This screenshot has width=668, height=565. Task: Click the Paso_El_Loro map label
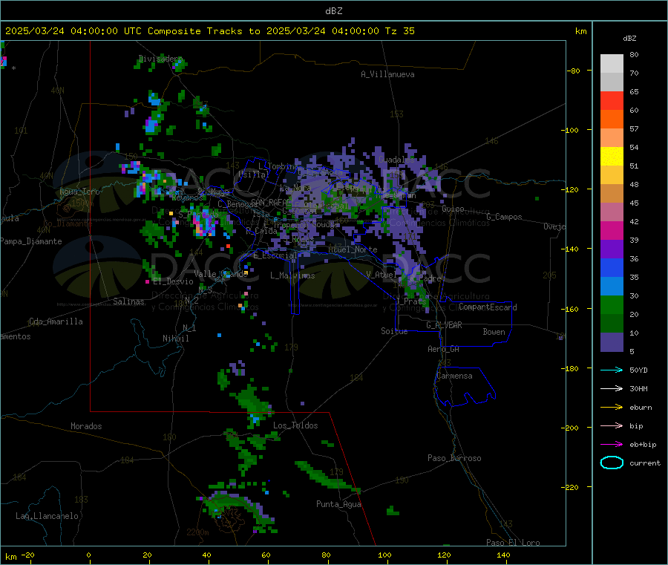(x=513, y=543)
